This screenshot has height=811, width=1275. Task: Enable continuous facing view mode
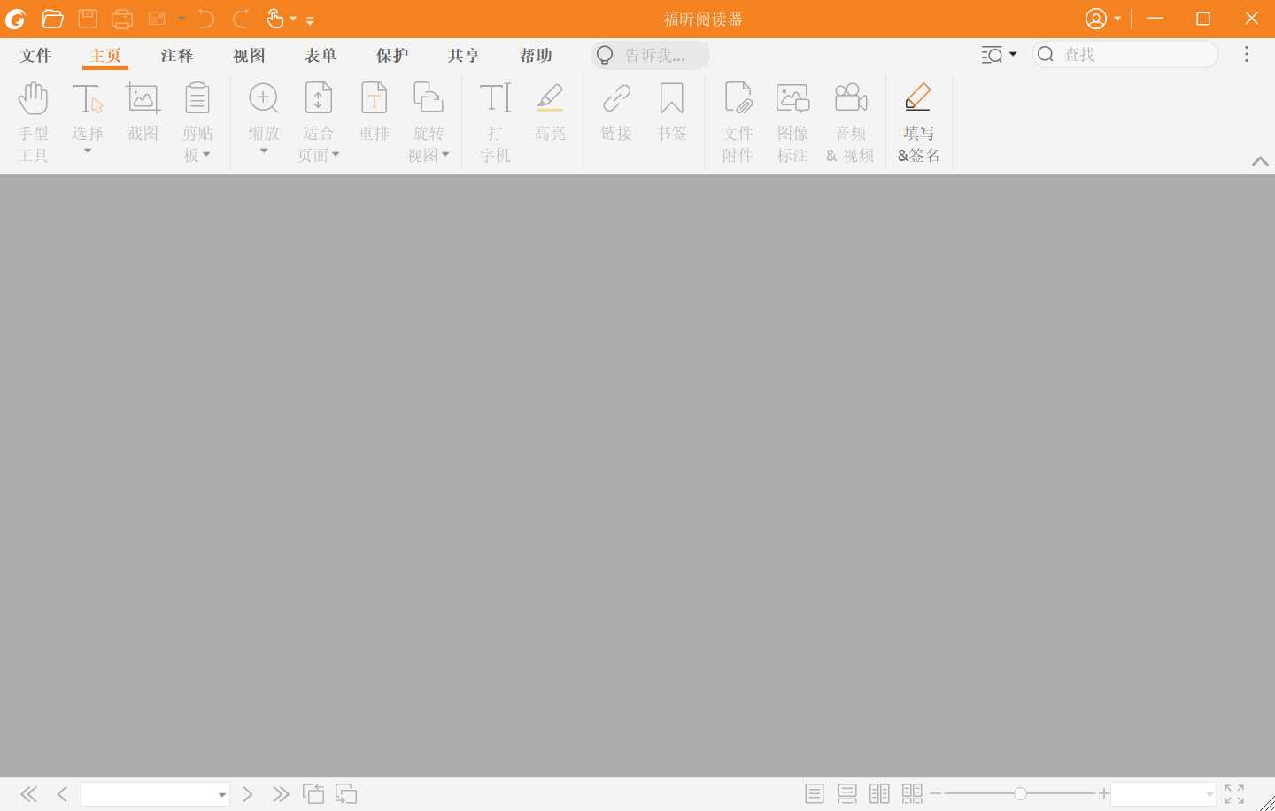[x=912, y=794]
